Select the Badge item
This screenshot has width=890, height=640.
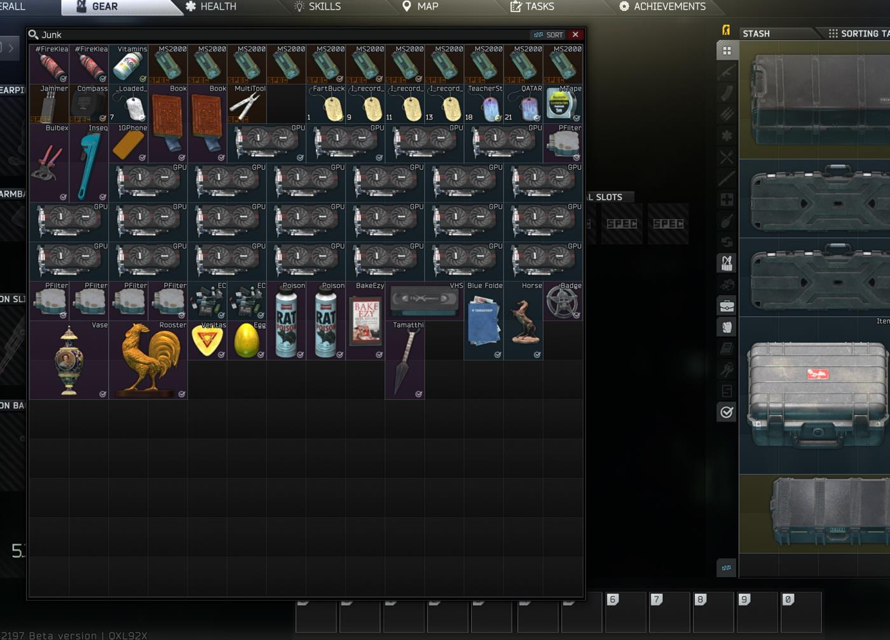coord(563,301)
